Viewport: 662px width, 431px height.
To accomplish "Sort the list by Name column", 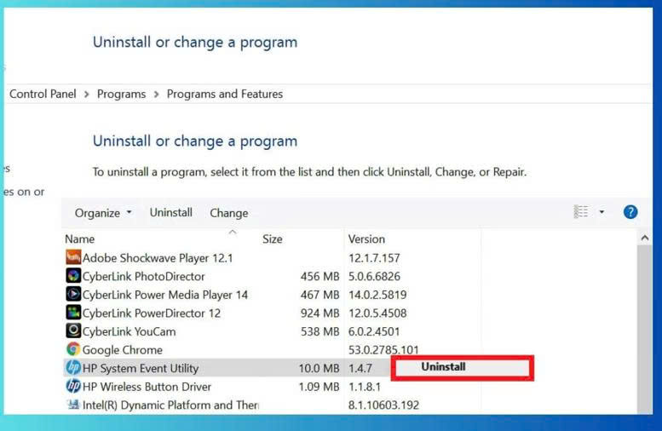I will (80, 239).
